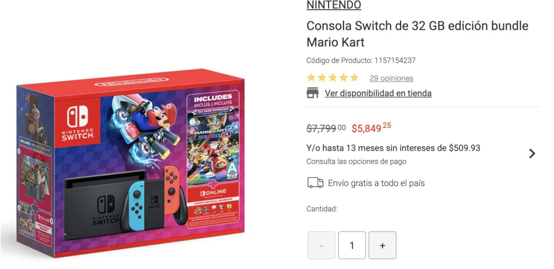Click the store availability shop icon

tap(312, 93)
